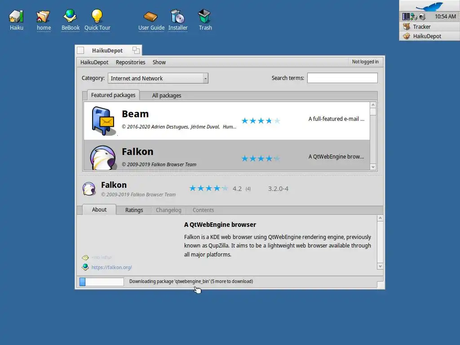Image resolution: width=460 pixels, height=345 pixels.
Task: Click description scrollbar down arrow
Action: pyautogui.click(x=380, y=266)
